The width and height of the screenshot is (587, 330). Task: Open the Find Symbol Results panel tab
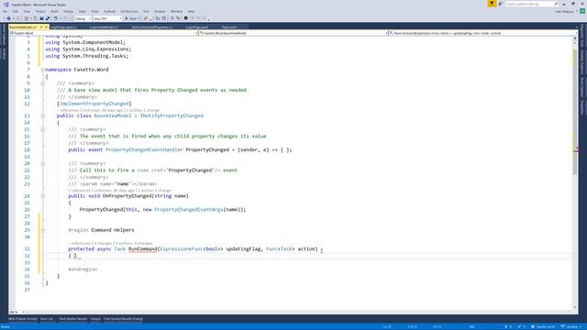(x=73, y=319)
